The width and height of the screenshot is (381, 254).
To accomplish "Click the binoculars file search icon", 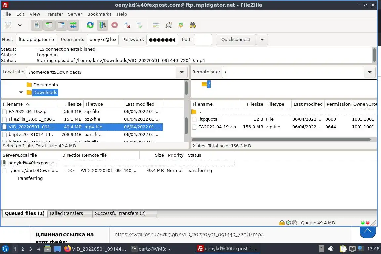I will tap(193, 25).
